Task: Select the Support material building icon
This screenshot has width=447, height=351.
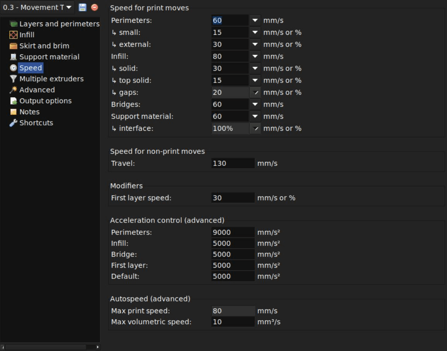Action: coord(14,57)
